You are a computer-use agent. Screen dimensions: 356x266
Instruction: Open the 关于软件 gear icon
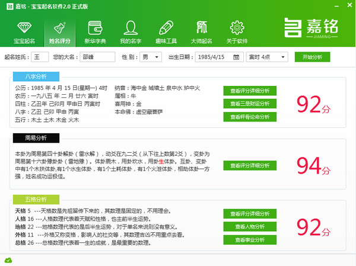tap(237, 28)
